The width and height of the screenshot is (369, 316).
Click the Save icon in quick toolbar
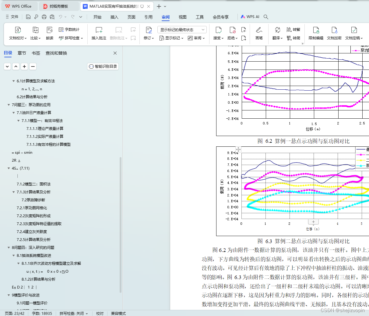[x=28, y=17]
